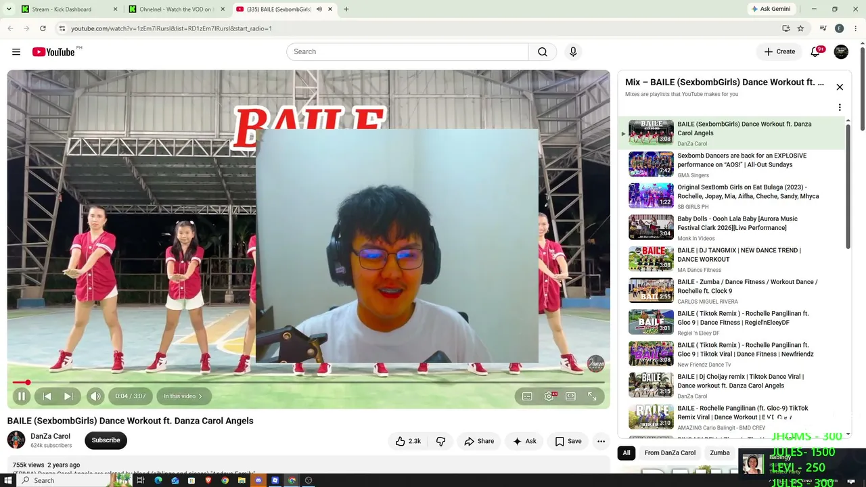Mute the video with the speaker icon
Screen dimensions: 866x487
95,396
